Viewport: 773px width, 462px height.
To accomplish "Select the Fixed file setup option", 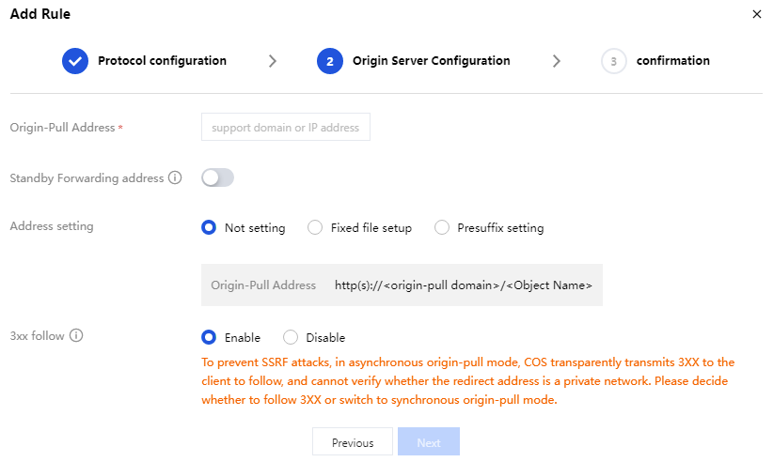I will click(x=315, y=227).
